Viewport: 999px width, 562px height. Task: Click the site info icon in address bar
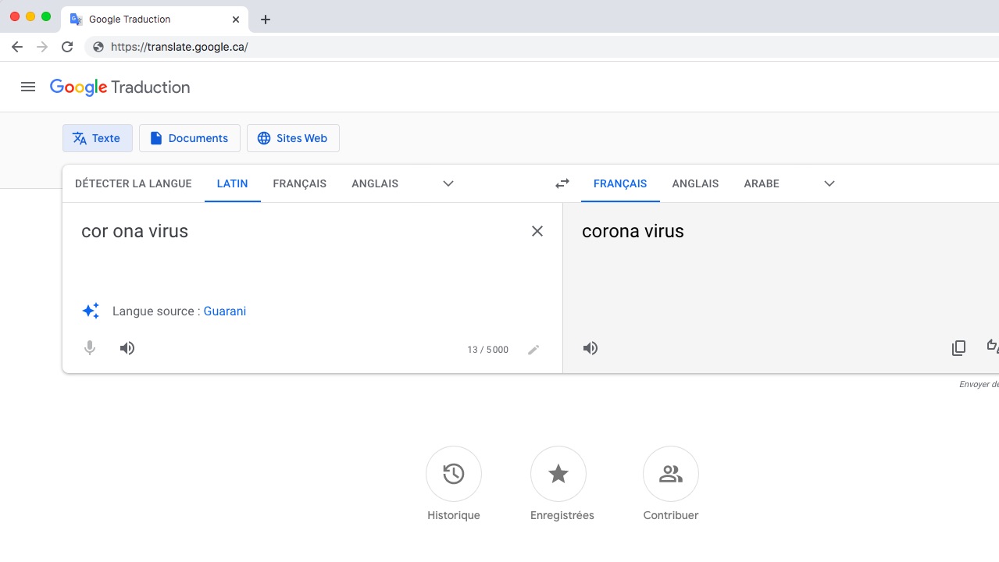tap(98, 47)
